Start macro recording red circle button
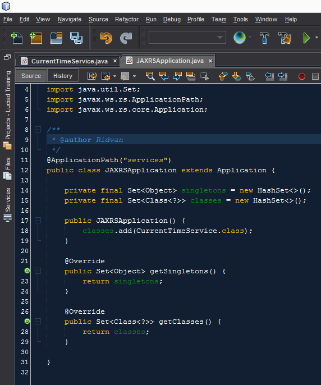The height and width of the screenshot is (385, 321). pyautogui.click(x=302, y=76)
